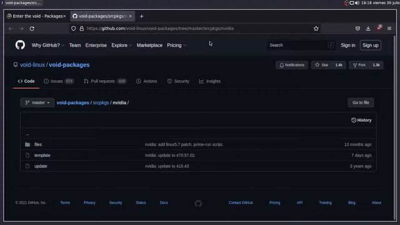Bookmark this page with the star icon

click(316, 29)
